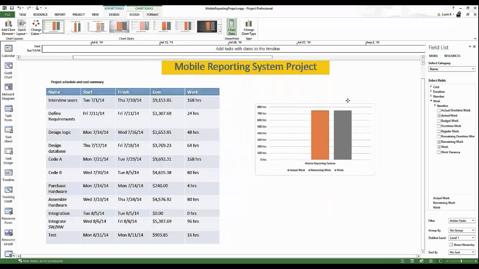The height and width of the screenshot is (269, 479).
Task: Expand the Duration field group
Action: (431, 91)
